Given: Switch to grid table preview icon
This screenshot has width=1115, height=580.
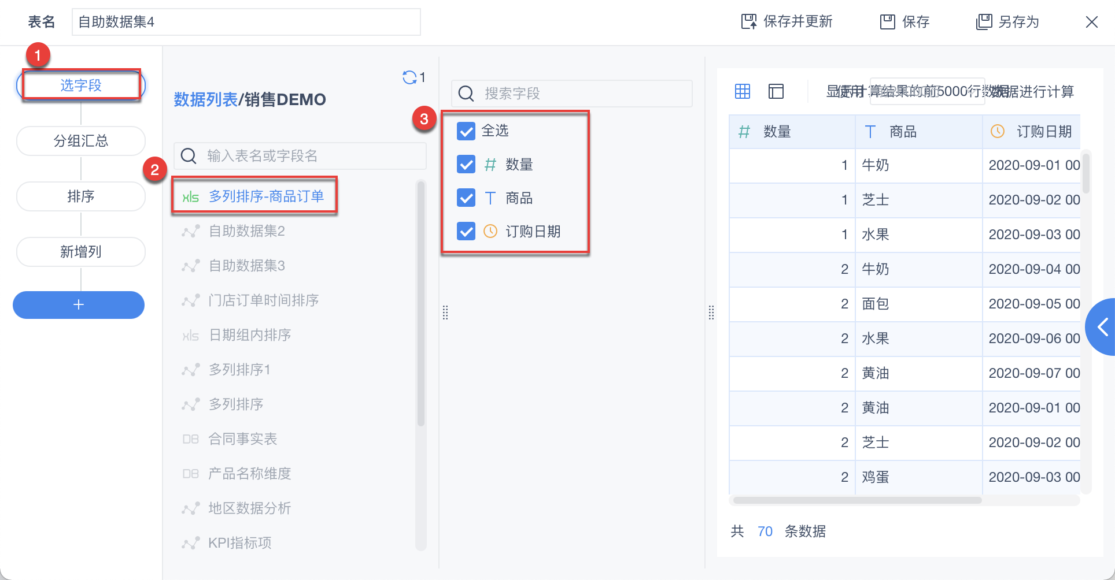Looking at the screenshot, I should tap(743, 91).
